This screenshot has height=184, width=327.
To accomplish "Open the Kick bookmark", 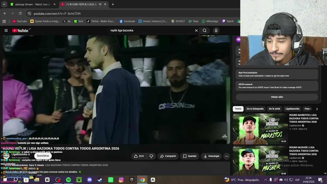I will [x=78, y=21].
